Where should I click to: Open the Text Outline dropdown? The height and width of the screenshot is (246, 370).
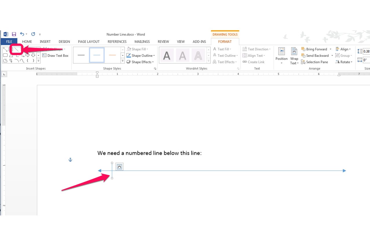tap(225, 55)
